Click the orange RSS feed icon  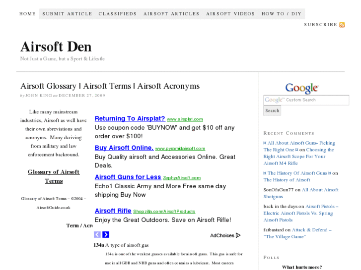tap(342, 25)
